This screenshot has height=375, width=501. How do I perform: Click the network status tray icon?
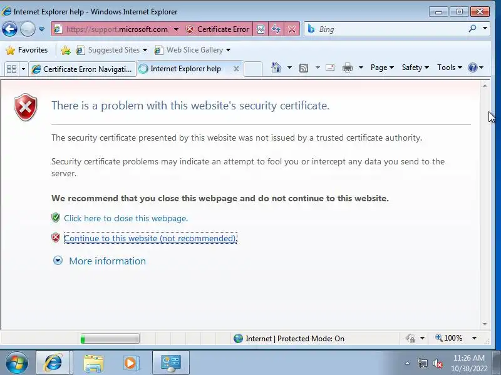click(x=422, y=363)
